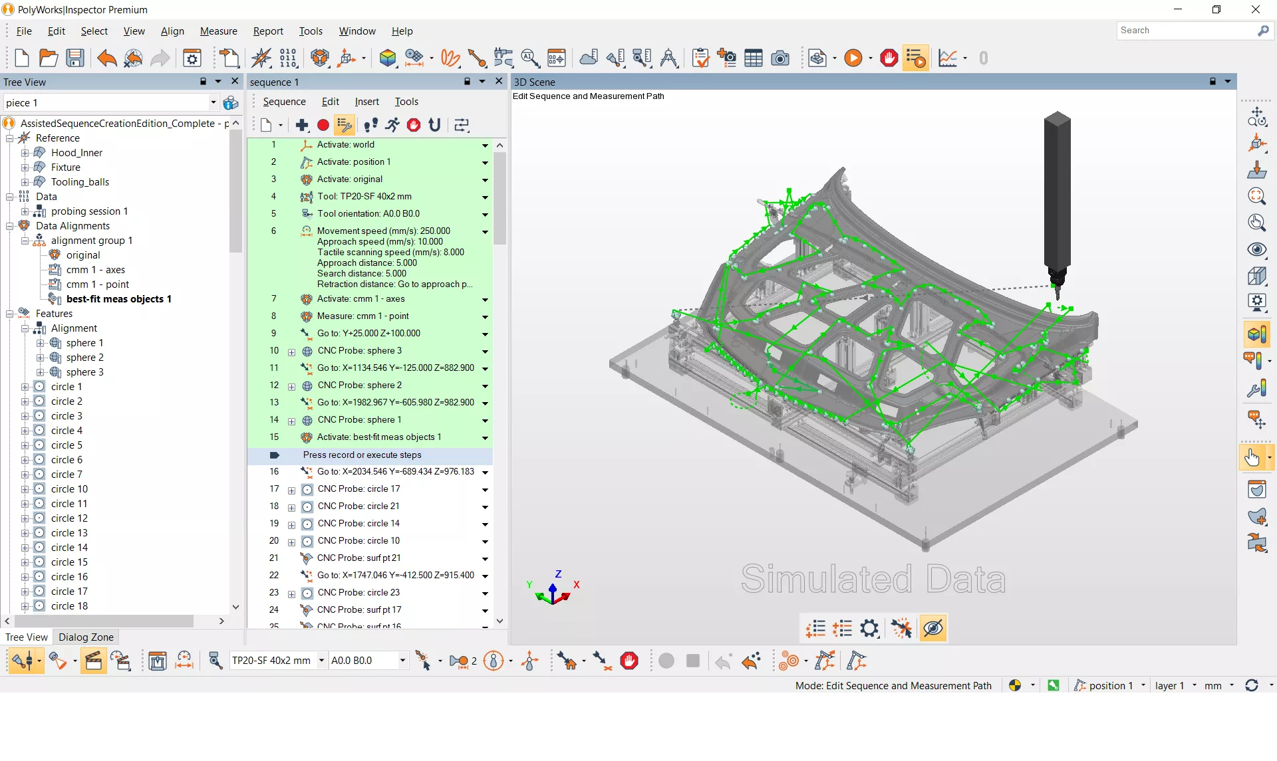Screen dimensions: 1277x761
Task: Switch to the Dialog Zone tab
Action: (86, 637)
